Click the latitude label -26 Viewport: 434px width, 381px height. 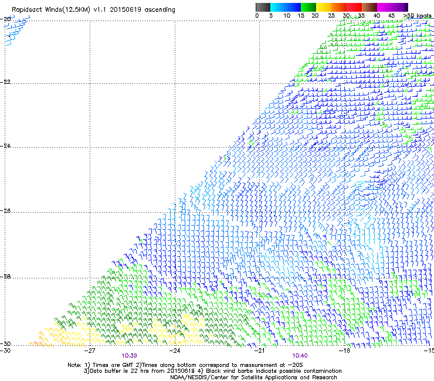pyautogui.click(x=5, y=211)
